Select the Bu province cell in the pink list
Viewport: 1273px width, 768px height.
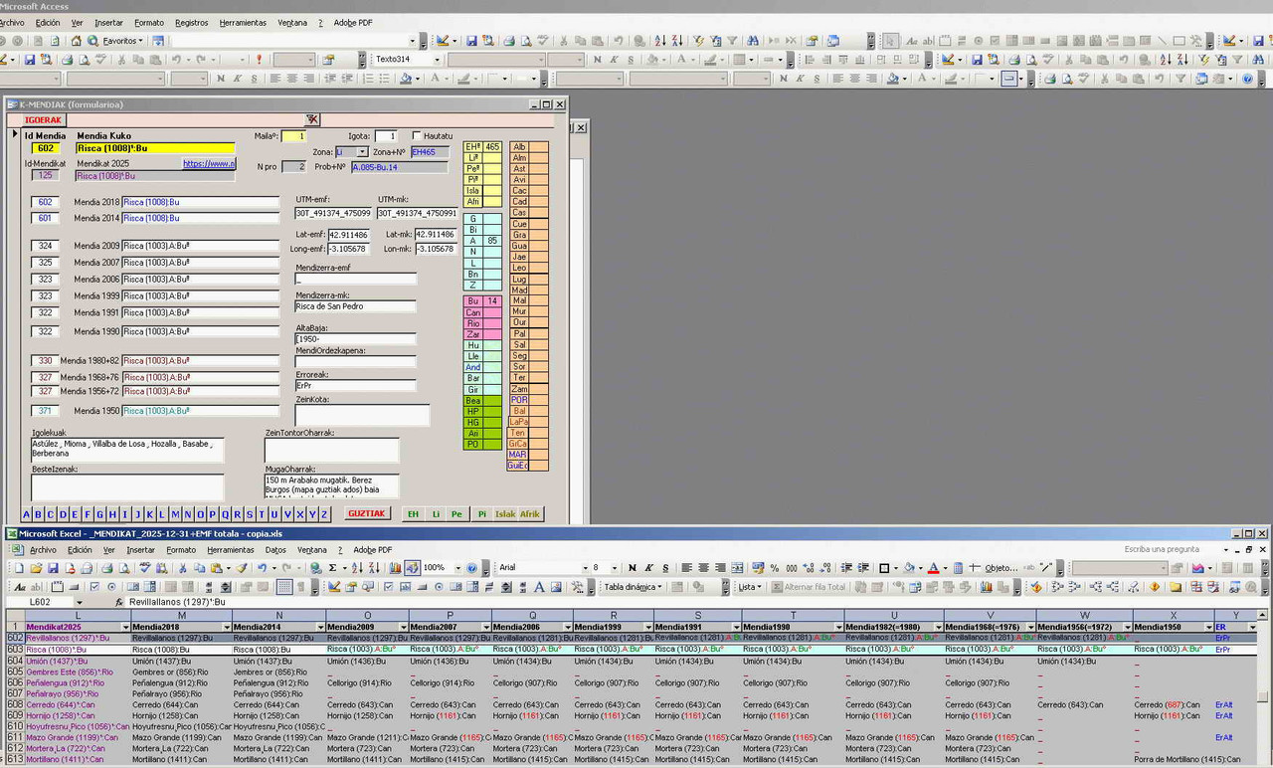coord(473,300)
